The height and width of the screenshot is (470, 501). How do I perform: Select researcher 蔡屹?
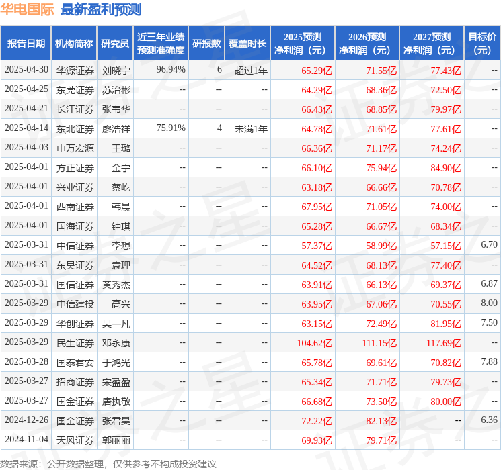click(x=121, y=187)
